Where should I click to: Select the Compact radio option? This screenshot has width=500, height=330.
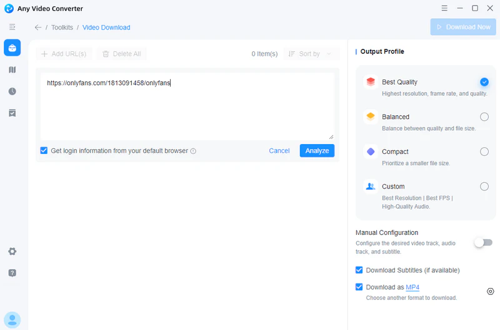click(x=484, y=152)
